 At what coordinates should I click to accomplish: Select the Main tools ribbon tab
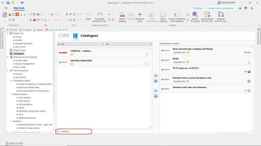pyautogui.click(x=19, y=8)
